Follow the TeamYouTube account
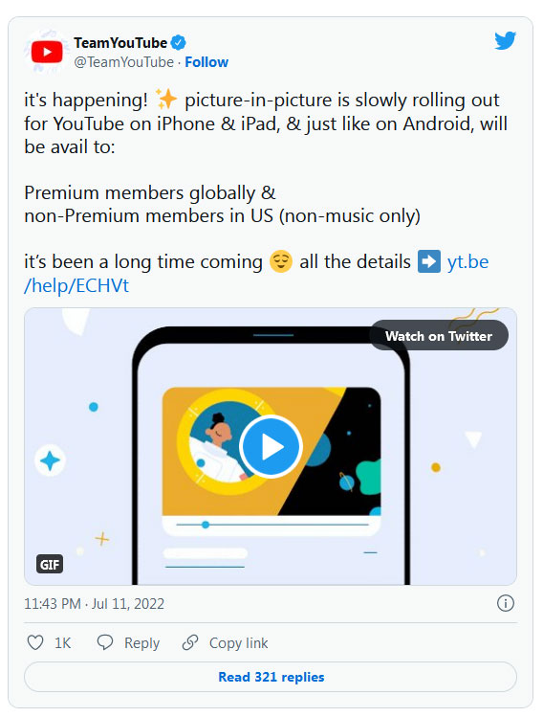The height and width of the screenshot is (717, 543). 206,62
